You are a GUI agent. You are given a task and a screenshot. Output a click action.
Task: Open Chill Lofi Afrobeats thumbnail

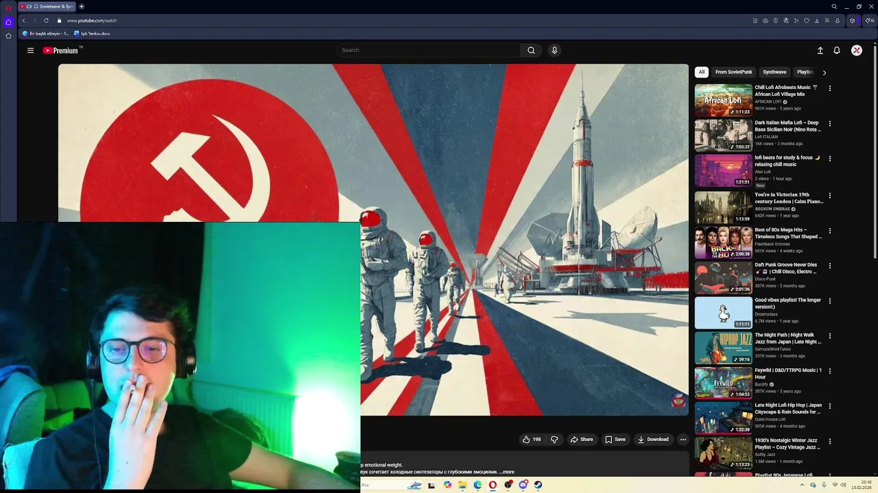pos(723,100)
